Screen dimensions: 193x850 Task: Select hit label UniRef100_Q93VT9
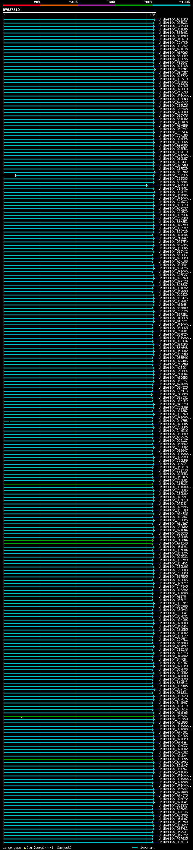click(x=173, y=79)
